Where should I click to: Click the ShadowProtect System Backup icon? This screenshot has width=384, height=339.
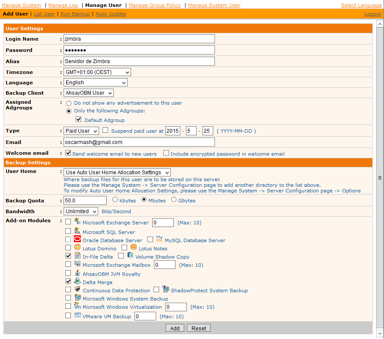pyautogui.click(x=166, y=289)
